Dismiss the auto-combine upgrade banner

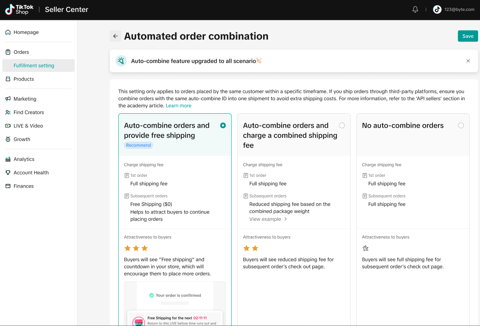pyautogui.click(x=468, y=61)
